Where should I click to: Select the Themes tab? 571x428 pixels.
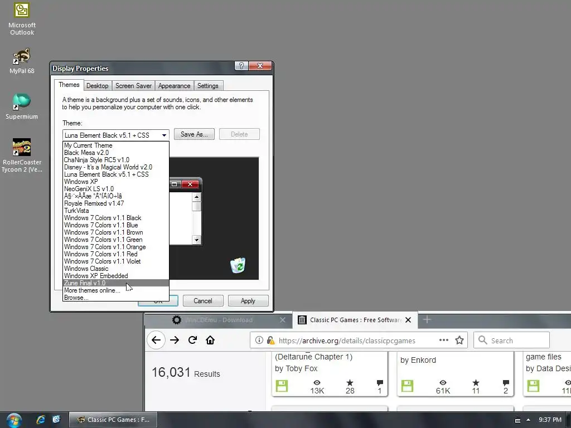[x=69, y=85]
